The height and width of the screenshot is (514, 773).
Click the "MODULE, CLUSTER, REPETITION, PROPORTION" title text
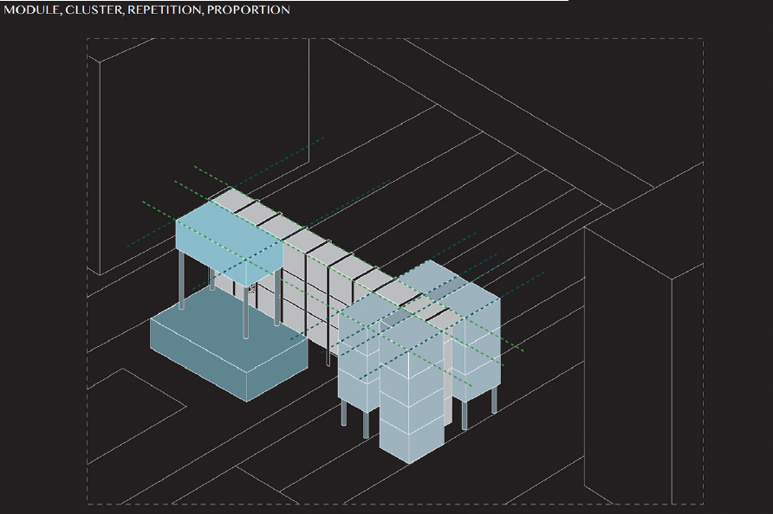tap(147, 10)
